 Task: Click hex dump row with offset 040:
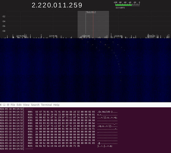(x=59, y=123)
